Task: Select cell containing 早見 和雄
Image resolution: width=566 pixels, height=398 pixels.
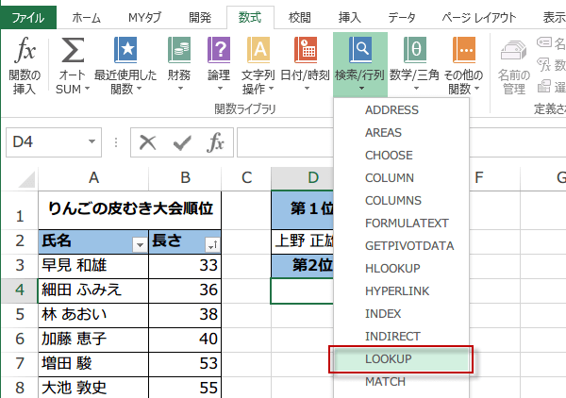Action: (x=93, y=266)
